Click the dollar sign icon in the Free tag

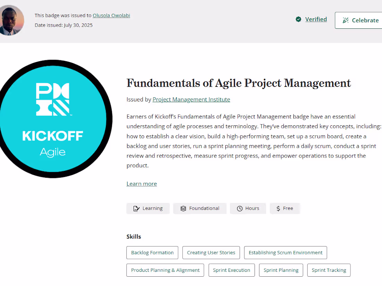pyautogui.click(x=278, y=208)
